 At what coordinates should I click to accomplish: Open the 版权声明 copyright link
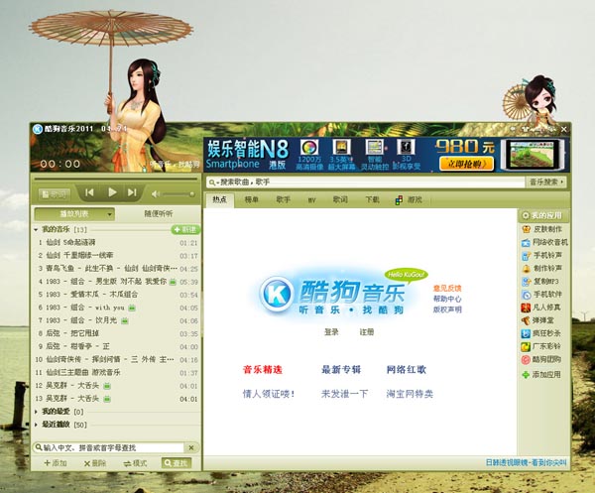(x=447, y=309)
